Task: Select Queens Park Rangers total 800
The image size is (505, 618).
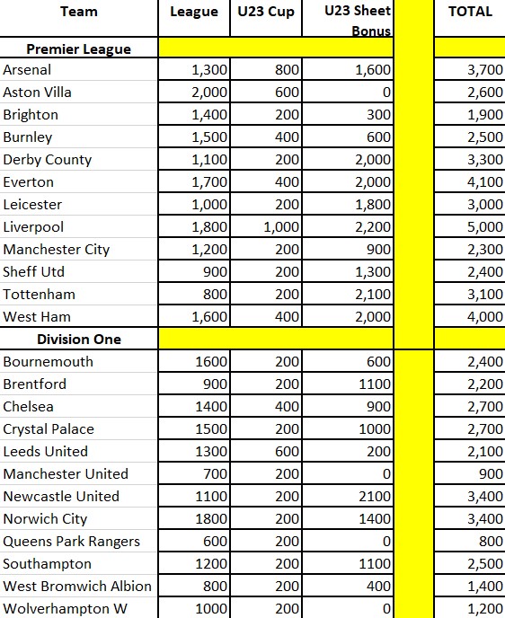Action: 470,541
